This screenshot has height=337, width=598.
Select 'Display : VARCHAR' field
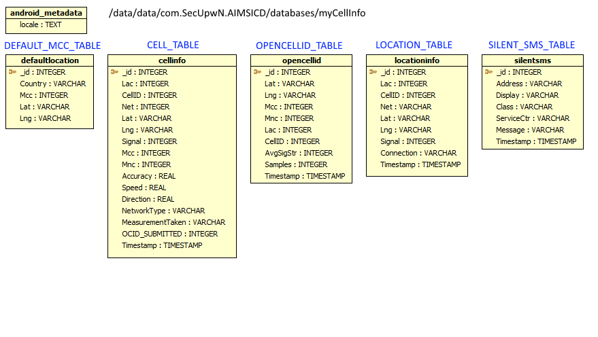pos(527,95)
